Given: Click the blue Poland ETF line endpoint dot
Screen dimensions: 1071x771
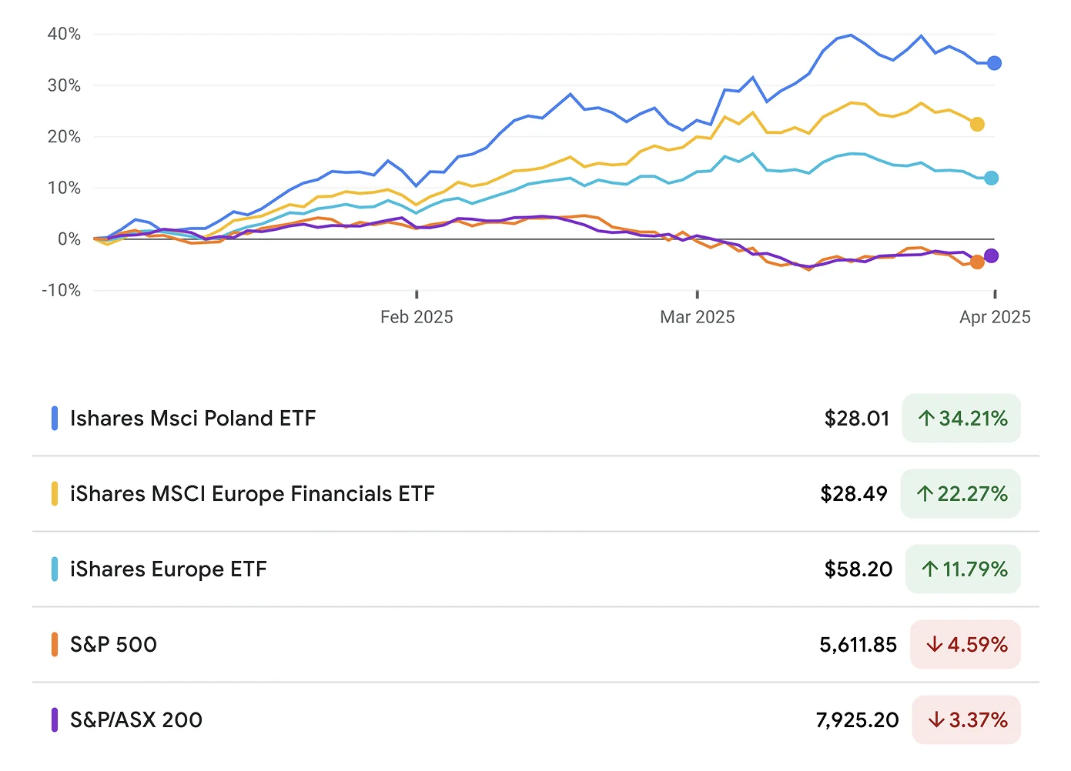Looking at the screenshot, I should (x=994, y=63).
